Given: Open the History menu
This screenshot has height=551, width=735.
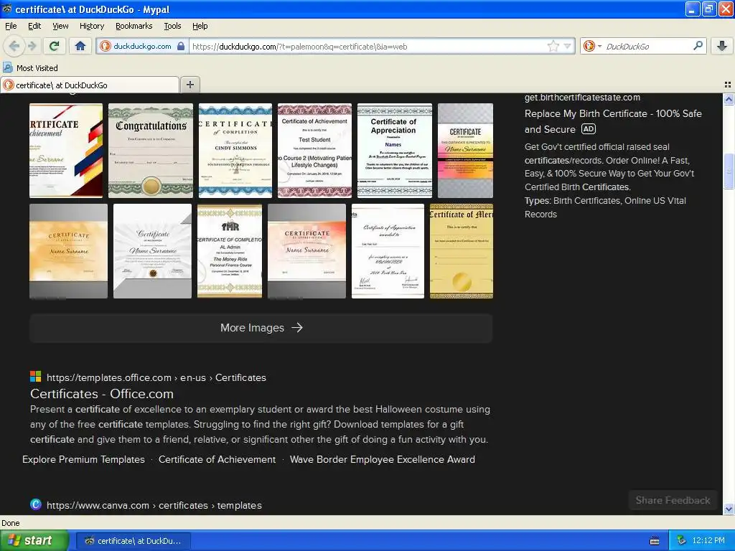Looking at the screenshot, I should [92, 26].
